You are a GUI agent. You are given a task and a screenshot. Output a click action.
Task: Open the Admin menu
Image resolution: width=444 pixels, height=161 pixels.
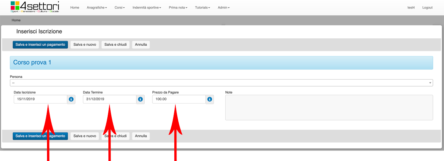point(223,7)
